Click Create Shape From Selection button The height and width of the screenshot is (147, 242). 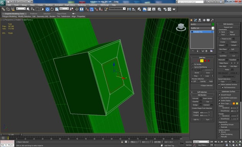pos(202,108)
